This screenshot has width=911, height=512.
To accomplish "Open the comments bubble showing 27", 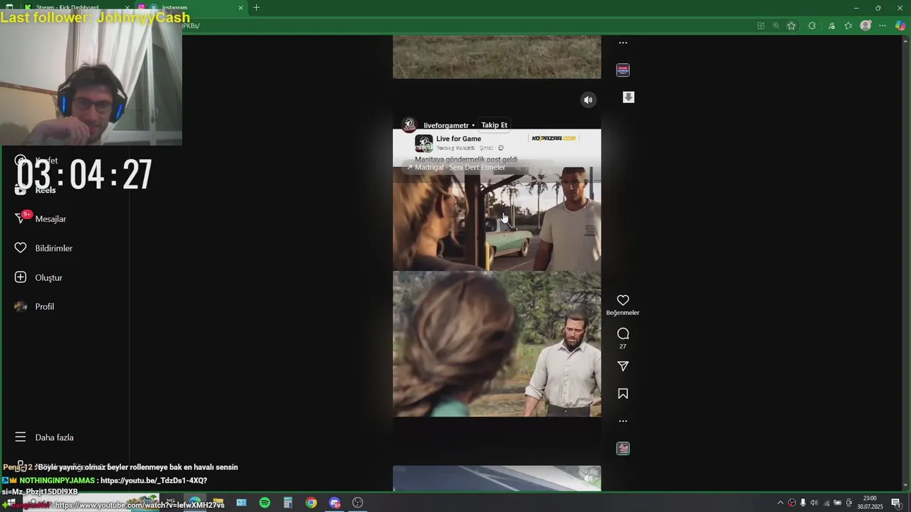I will 623,334.
